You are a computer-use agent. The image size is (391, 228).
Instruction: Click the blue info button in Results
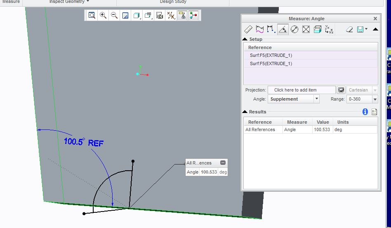pos(365,112)
